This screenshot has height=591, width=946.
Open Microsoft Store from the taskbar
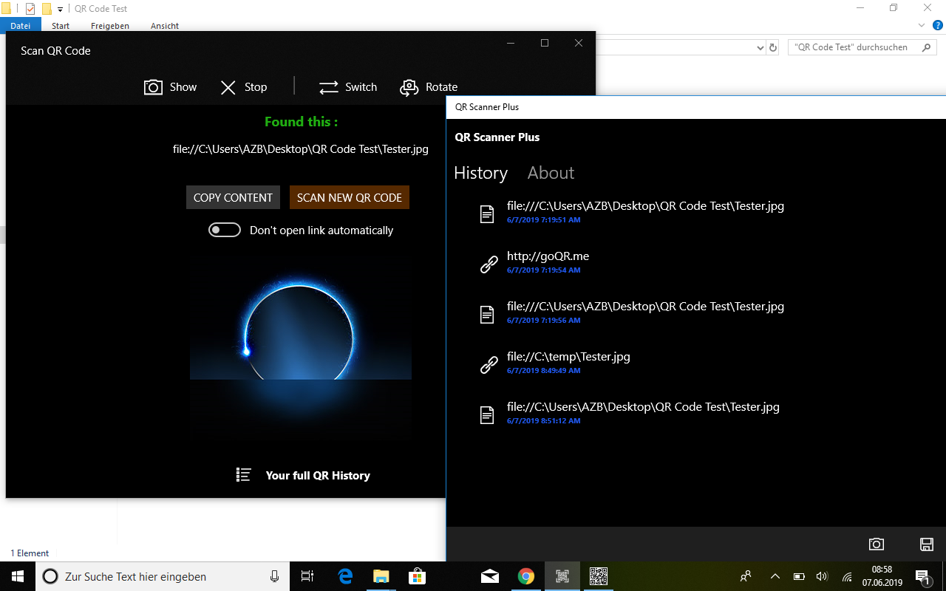[x=418, y=576]
